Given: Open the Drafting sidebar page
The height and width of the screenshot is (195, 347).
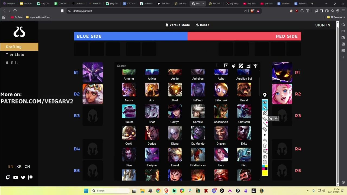Looking at the screenshot, I should coord(19,47).
